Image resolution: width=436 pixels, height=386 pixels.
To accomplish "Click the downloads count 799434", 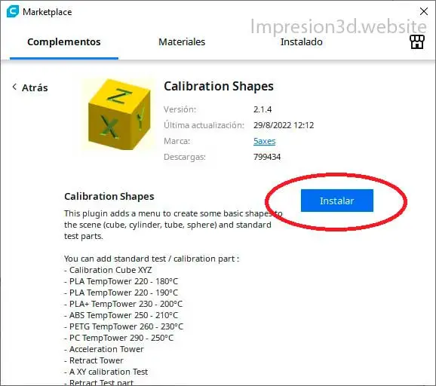I will tap(267, 157).
